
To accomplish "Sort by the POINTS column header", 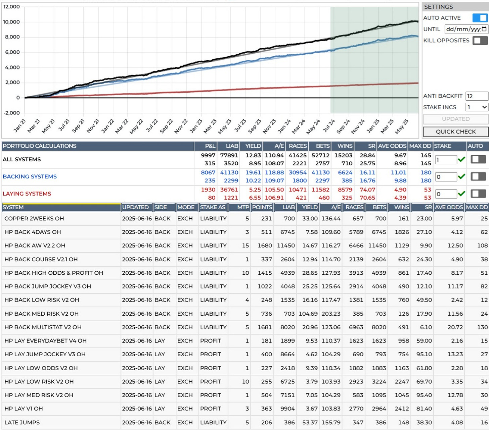I will pyautogui.click(x=262, y=207).
